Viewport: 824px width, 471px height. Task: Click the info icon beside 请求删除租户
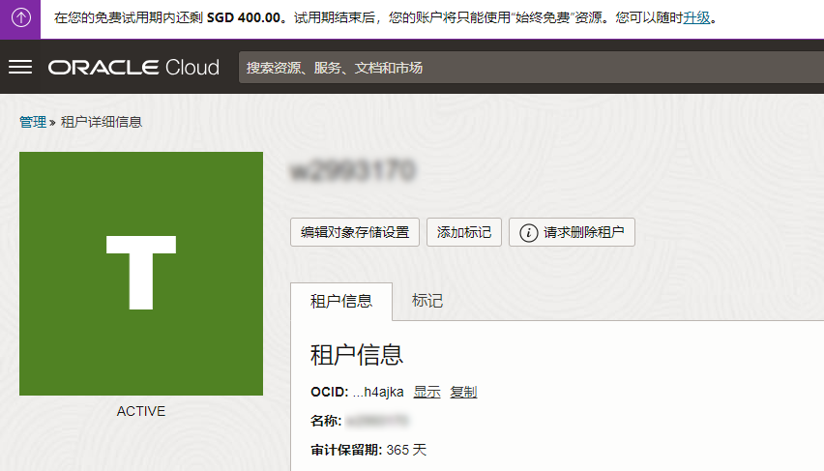[529, 232]
